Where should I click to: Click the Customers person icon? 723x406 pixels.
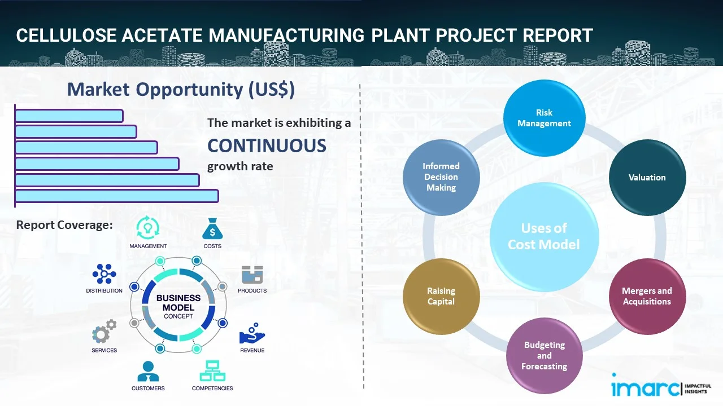[148, 372]
